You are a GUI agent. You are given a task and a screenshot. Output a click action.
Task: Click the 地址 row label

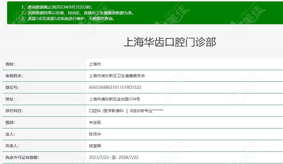[10, 99]
